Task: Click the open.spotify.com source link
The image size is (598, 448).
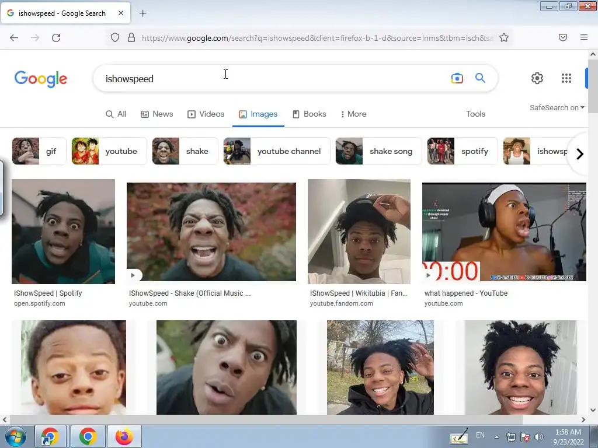Action: (x=40, y=303)
